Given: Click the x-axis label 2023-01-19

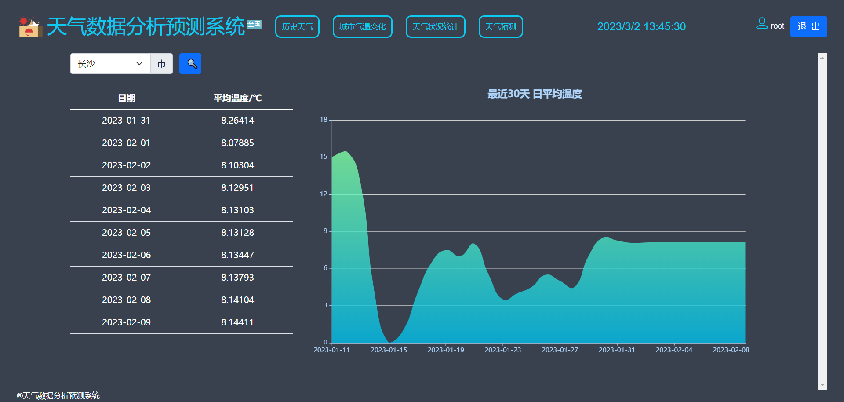Looking at the screenshot, I should click(x=446, y=350).
